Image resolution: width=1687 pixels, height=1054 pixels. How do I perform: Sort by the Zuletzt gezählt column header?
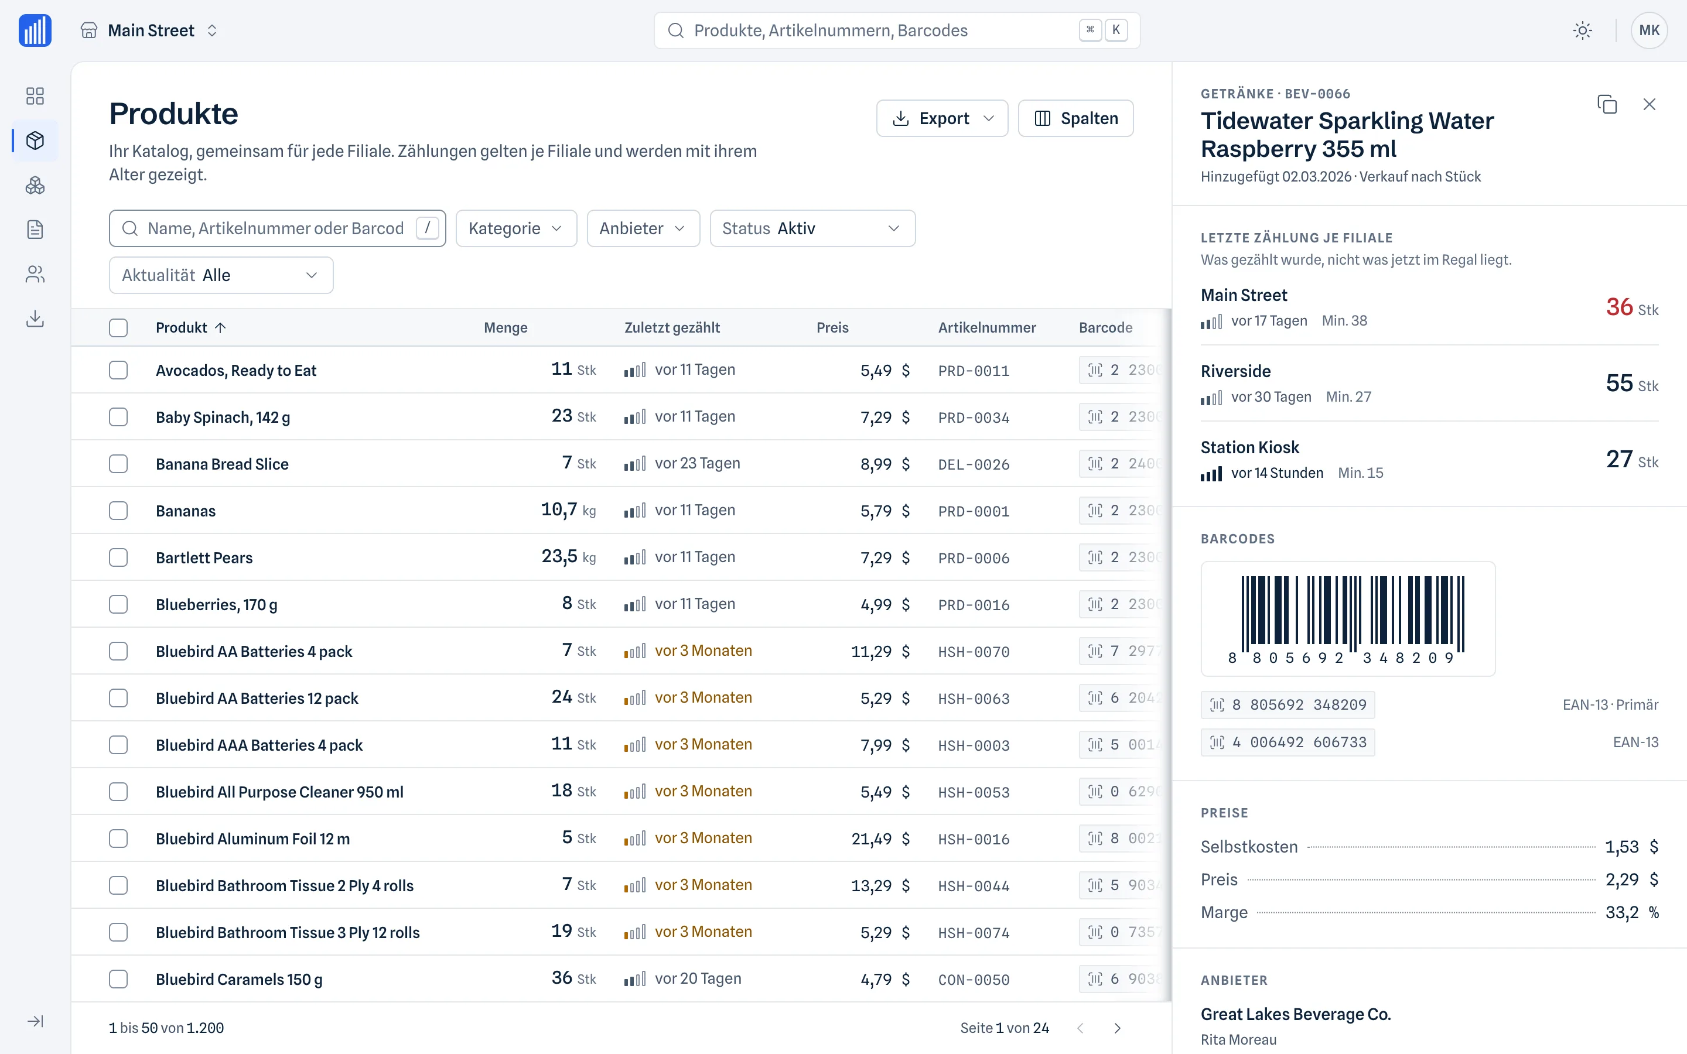672,328
